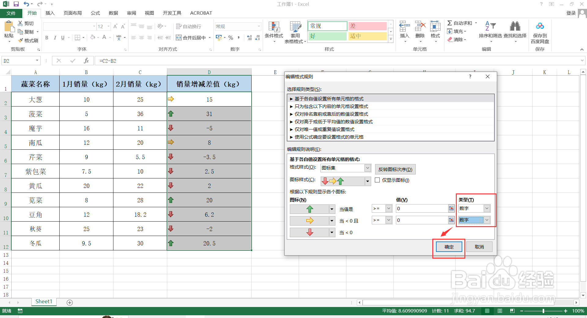Open the green up arrow icon dropdown

click(x=332, y=209)
